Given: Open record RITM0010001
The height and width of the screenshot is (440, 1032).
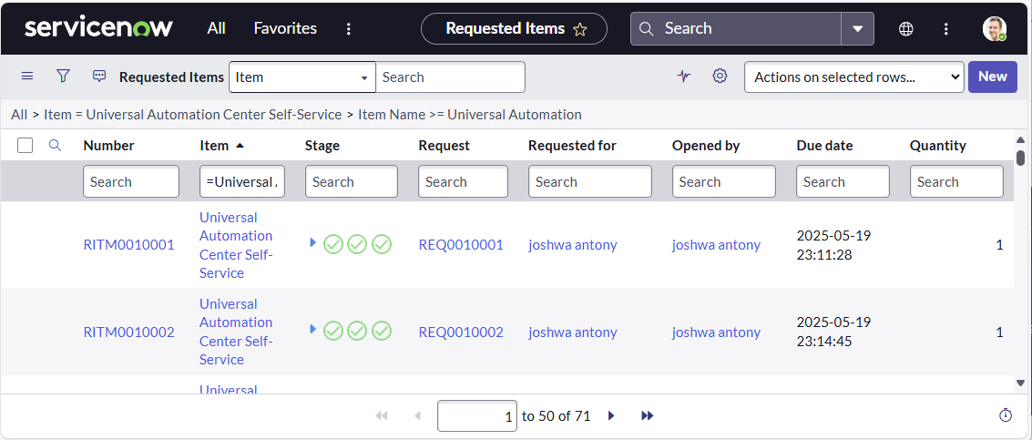Looking at the screenshot, I should pyautogui.click(x=129, y=245).
